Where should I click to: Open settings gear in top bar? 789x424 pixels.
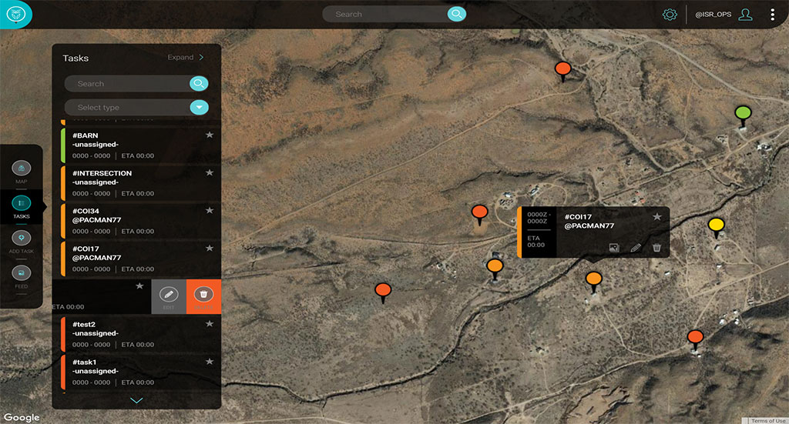tap(670, 15)
